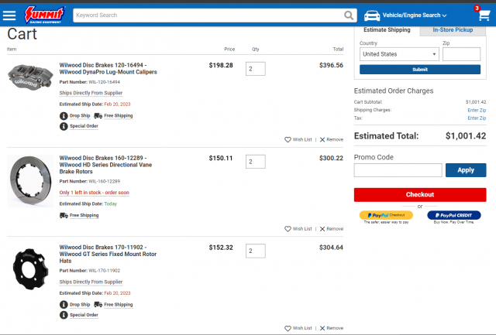The width and height of the screenshot is (496, 335).
Task: Open the Country dropdown
Action: [x=399, y=54]
